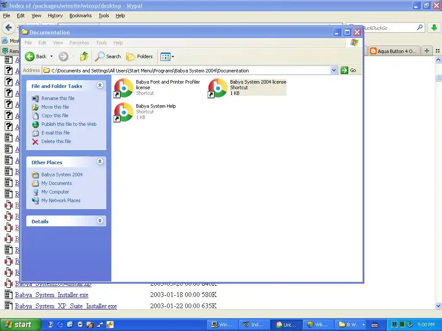Open the Back history dropdown arrow
The width and height of the screenshot is (442, 331).
coord(52,56)
